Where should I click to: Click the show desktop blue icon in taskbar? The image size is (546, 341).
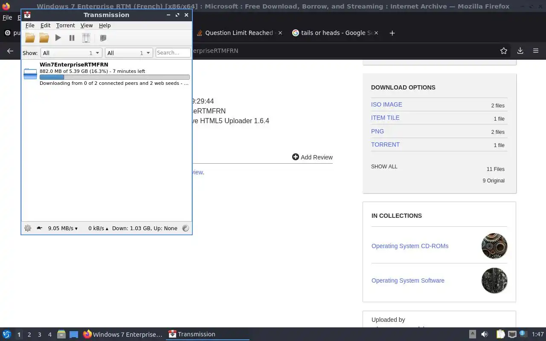74,334
